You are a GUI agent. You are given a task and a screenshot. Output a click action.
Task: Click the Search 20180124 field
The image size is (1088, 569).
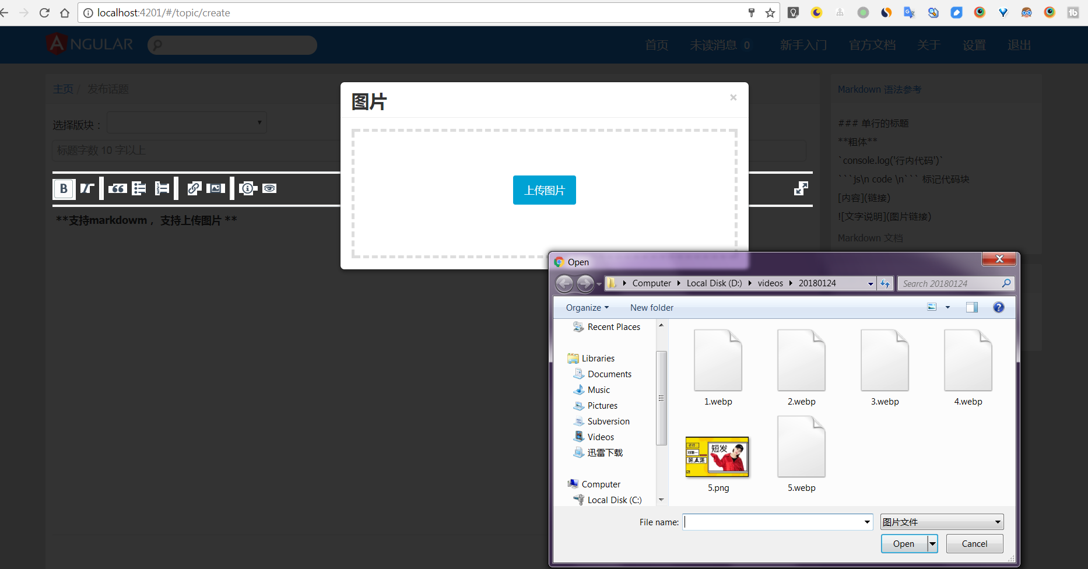(956, 284)
